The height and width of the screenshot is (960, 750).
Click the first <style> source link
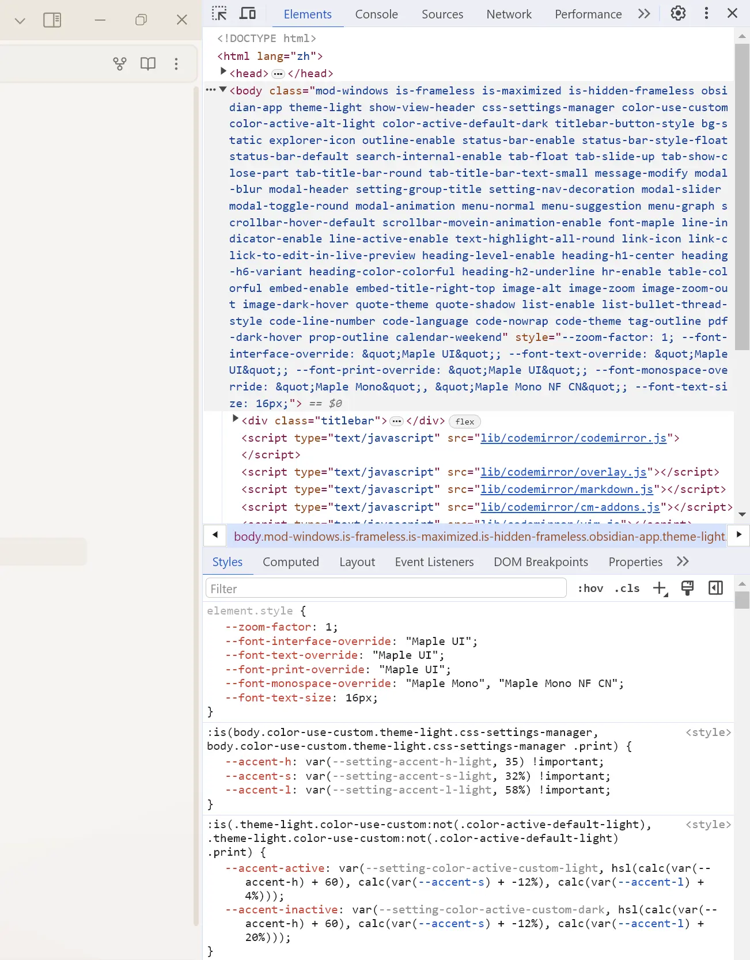(x=708, y=733)
